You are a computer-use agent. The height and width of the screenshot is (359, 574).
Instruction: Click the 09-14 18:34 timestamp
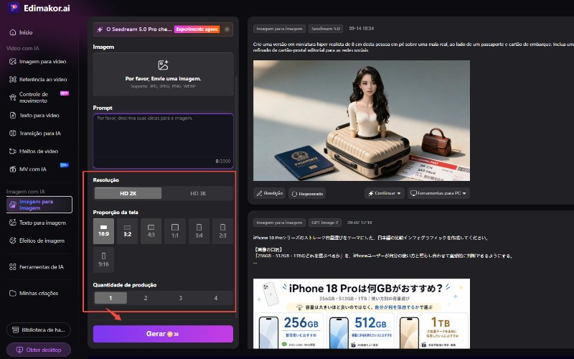point(362,28)
